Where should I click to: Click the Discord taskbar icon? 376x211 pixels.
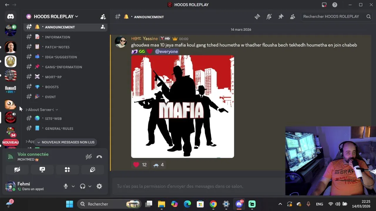pos(239,204)
